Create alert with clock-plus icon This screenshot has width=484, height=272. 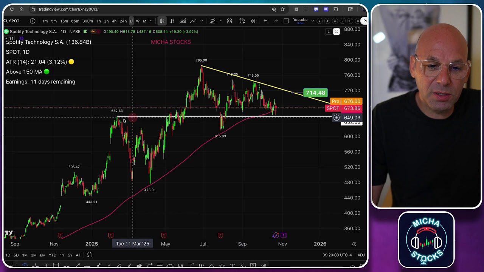click(242, 21)
